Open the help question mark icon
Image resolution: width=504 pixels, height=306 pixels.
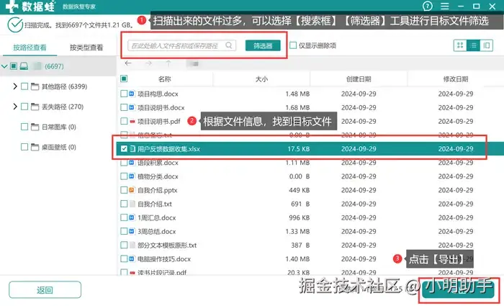pos(427,6)
